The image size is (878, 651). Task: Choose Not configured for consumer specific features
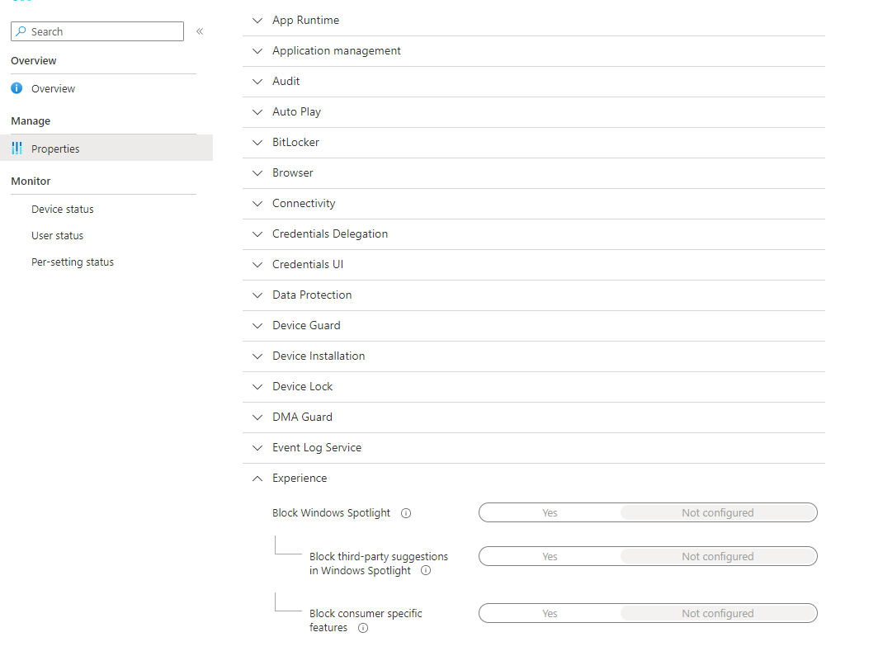(717, 614)
